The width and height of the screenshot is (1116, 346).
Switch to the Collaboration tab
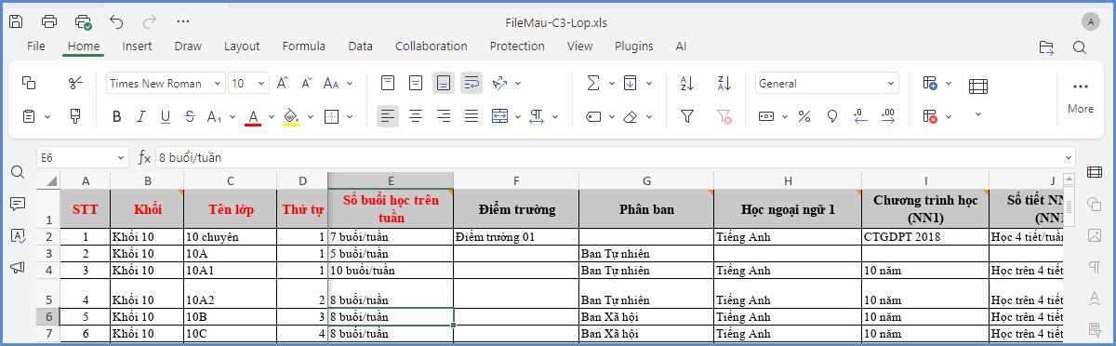[432, 47]
